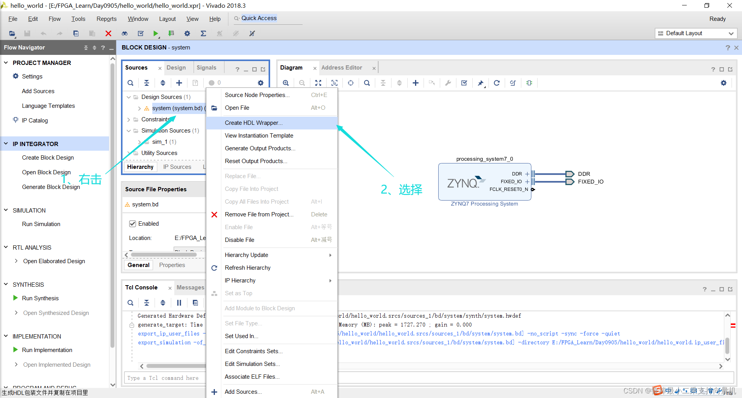
Task: Close the Sources tab
Action: pos(160,68)
